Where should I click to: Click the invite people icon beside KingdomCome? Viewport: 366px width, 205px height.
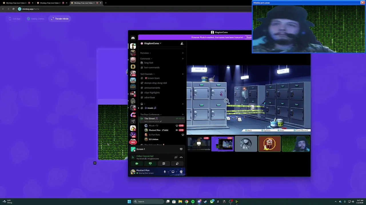click(182, 43)
